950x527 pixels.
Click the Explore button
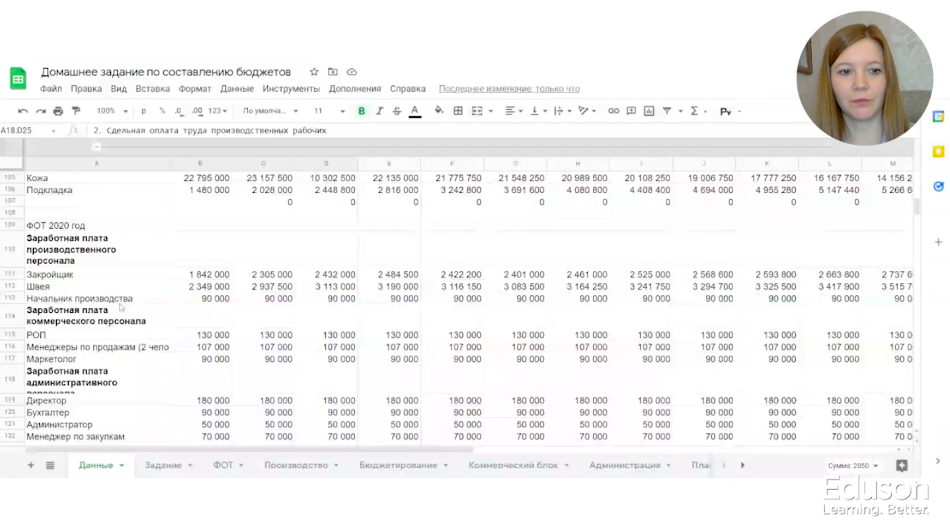pos(901,466)
